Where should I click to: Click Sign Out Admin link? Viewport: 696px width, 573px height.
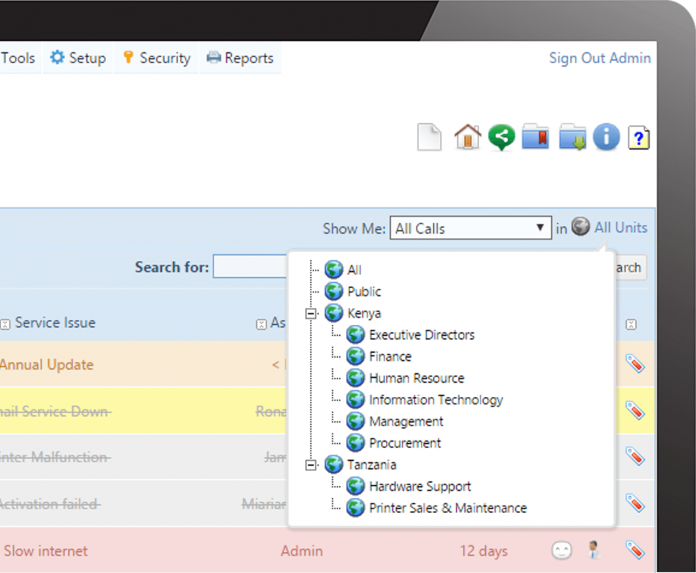(599, 58)
